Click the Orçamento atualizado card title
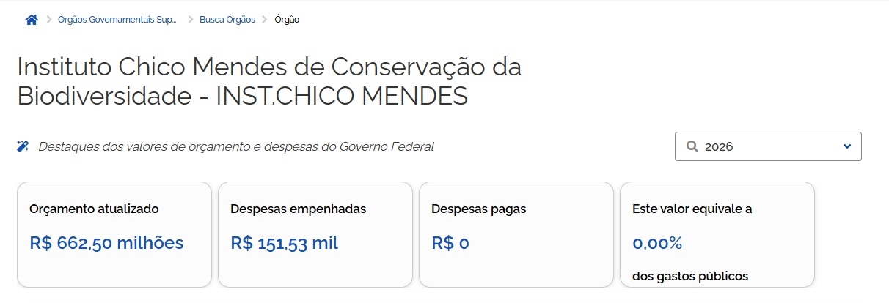The width and height of the screenshot is (889, 303). point(94,209)
